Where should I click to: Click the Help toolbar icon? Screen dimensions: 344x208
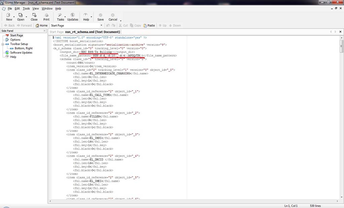pos(86,15)
